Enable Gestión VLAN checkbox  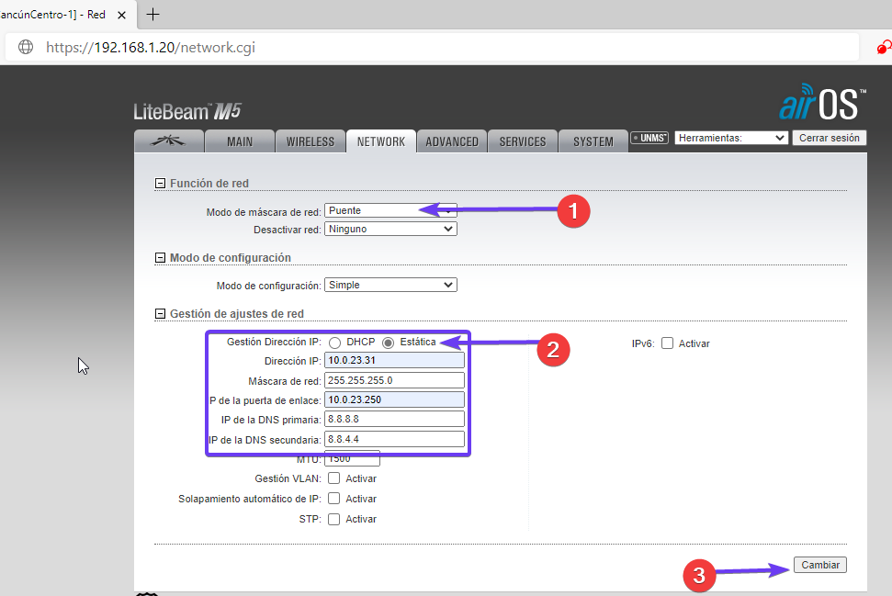[x=334, y=478]
